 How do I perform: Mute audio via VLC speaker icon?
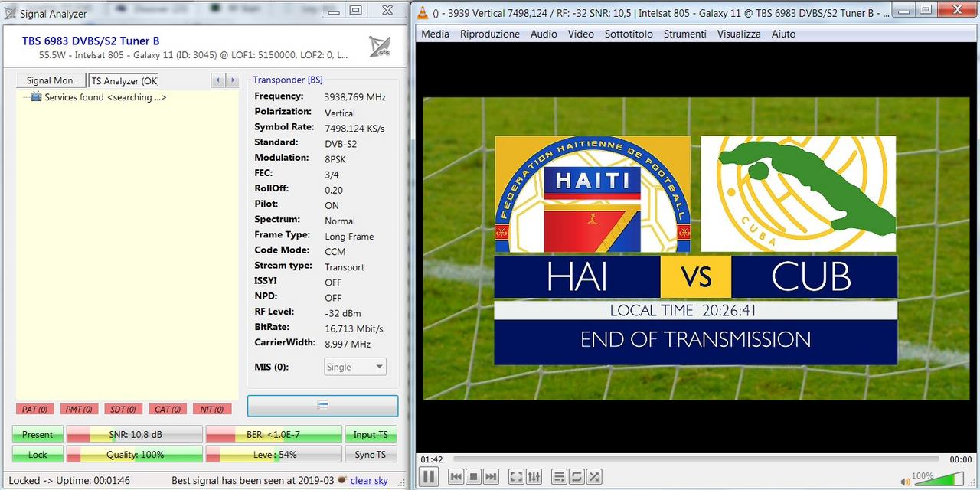906,481
